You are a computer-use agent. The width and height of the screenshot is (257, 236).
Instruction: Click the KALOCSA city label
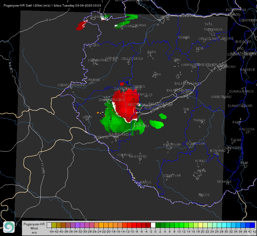[247, 129]
